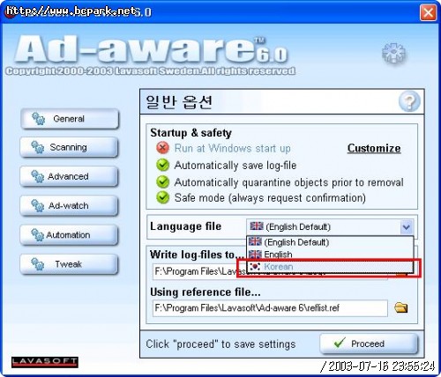Open the Tweak settings section

pyautogui.click(x=69, y=264)
